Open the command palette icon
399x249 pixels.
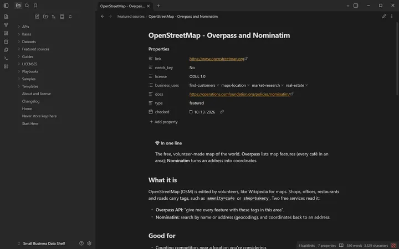click(x=6, y=58)
